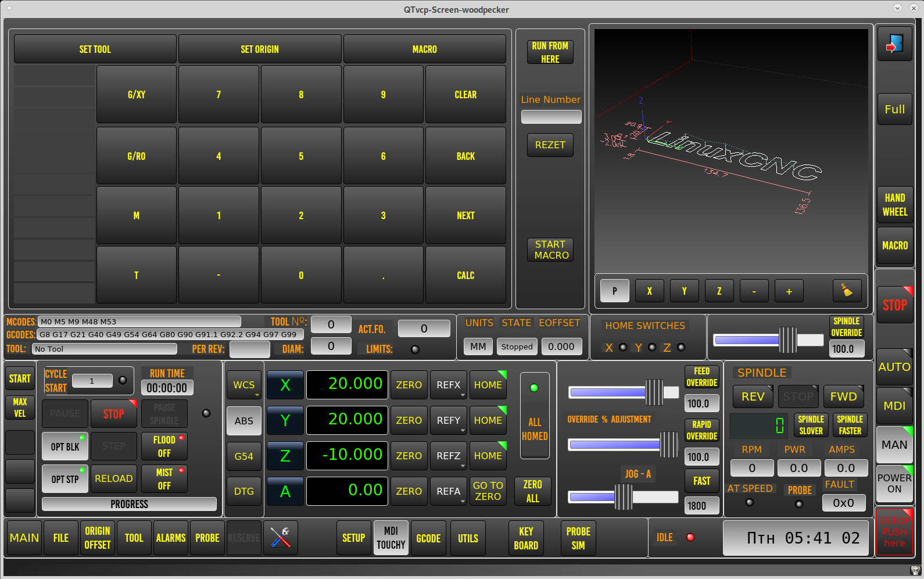924x579 pixels.
Task: Select the X axis button
Action: tap(285, 385)
